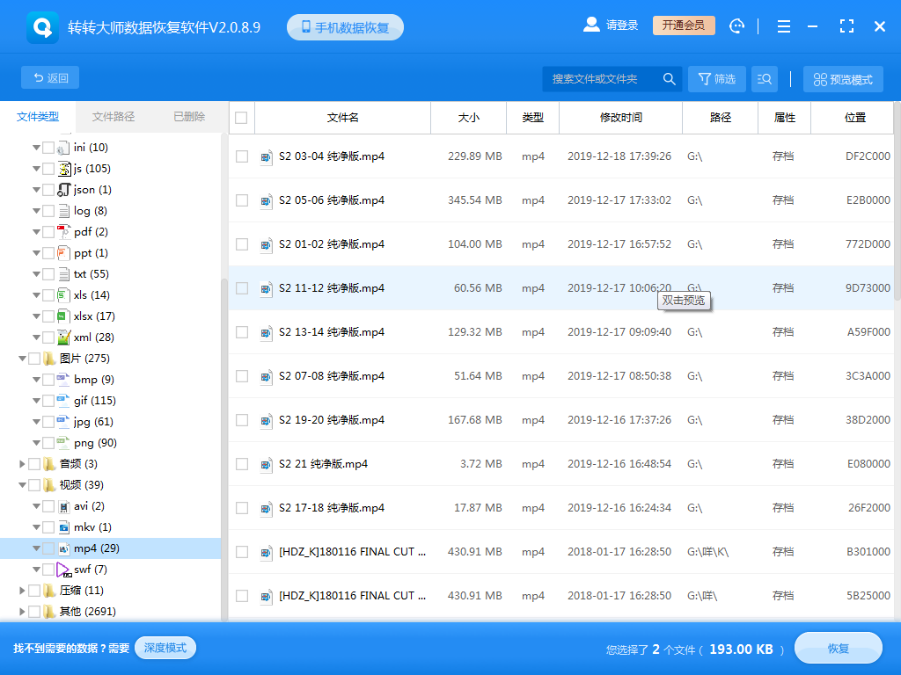Toggle the select-all checkbox in table header
The width and height of the screenshot is (901, 675).
click(241, 118)
